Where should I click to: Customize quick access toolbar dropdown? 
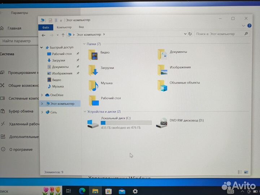61,21
